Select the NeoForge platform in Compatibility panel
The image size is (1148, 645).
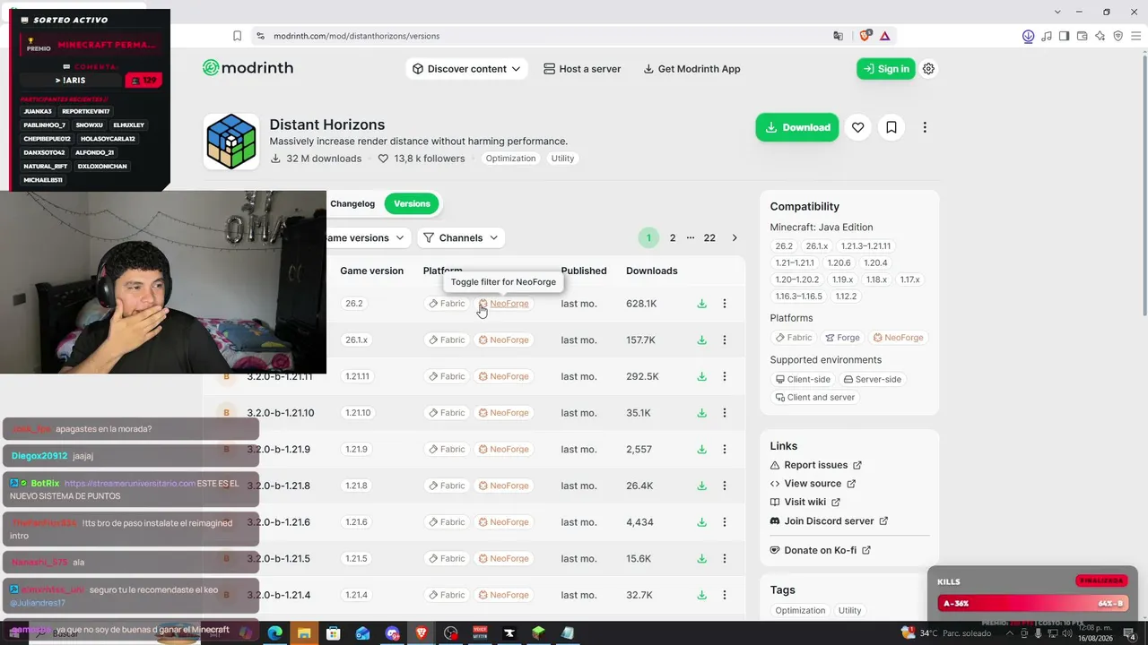[x=899, y=338]
